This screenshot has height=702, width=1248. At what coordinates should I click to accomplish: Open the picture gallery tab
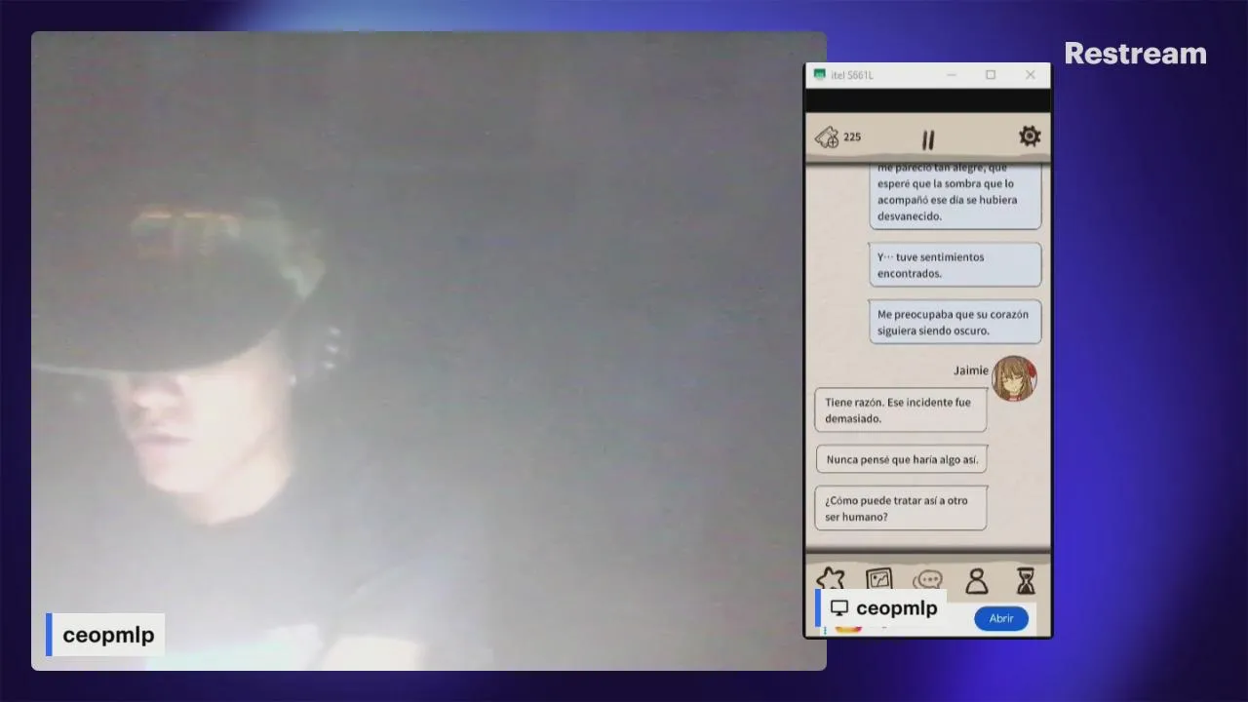(x=878, y=580)
